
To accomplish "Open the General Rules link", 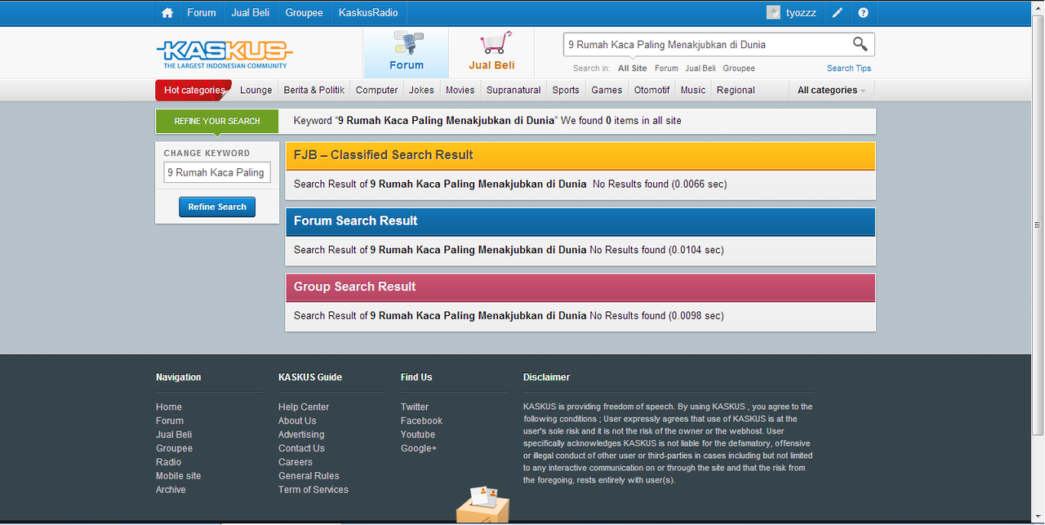I will click(309, 477).
